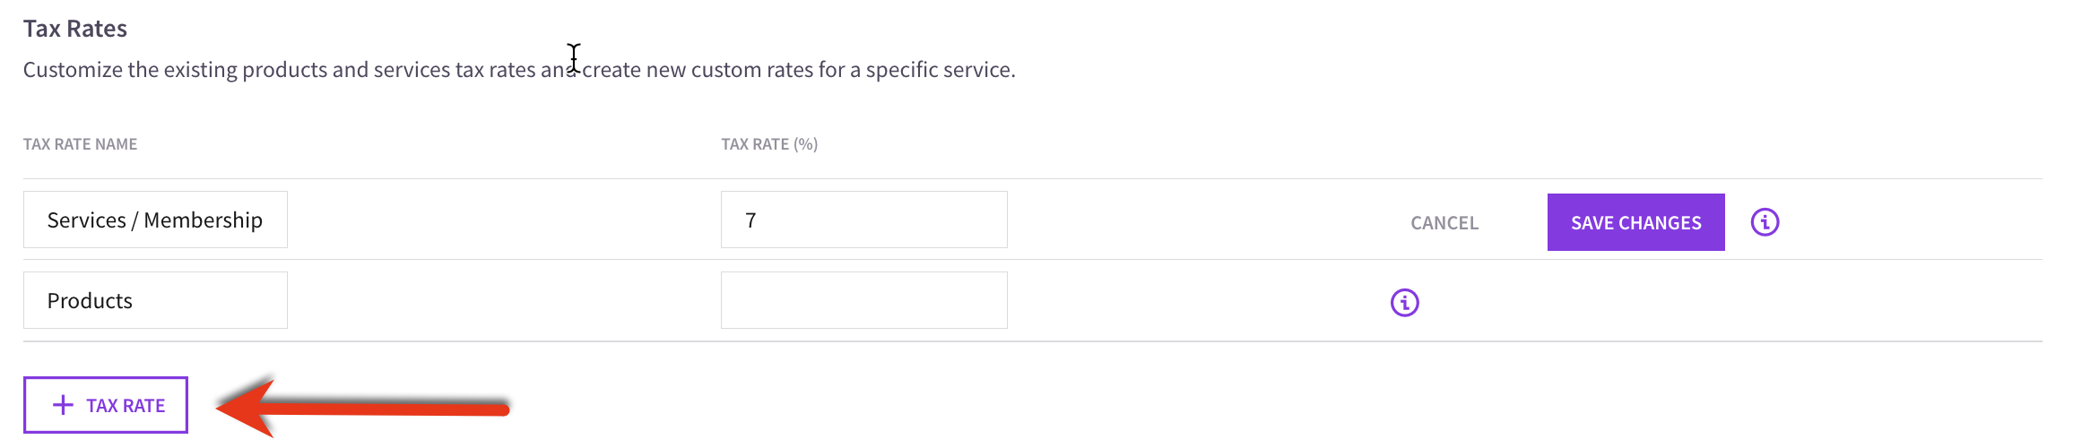Click the word Products in name field
Screen dimensions: 2073x448
(90, 301)
